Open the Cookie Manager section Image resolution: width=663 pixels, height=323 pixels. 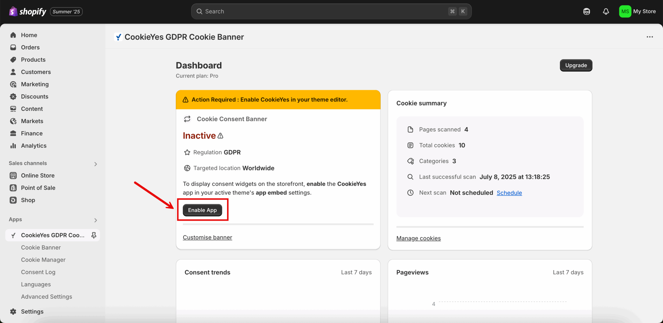43,259
